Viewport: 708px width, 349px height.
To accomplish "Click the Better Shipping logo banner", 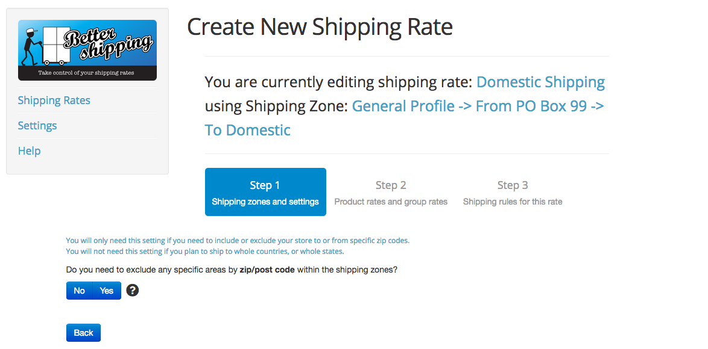I will pyautogui.click(x=87, y=50).
